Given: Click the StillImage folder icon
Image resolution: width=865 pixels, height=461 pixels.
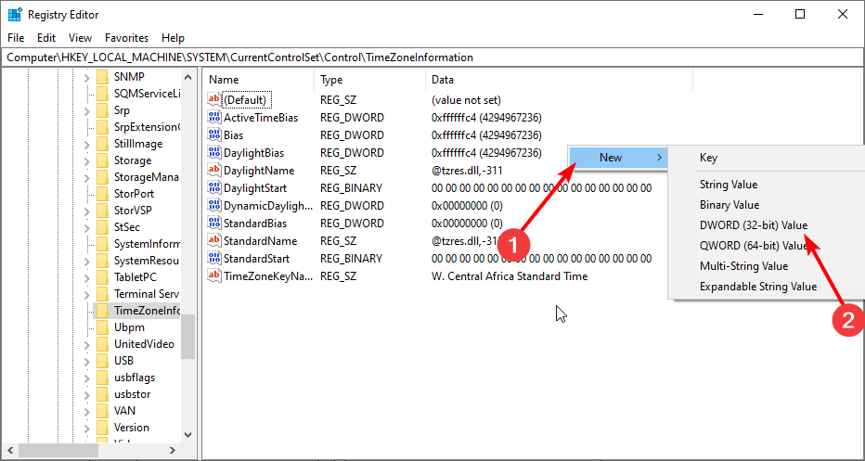Looking at the screenshot, I should pos(102,144).
